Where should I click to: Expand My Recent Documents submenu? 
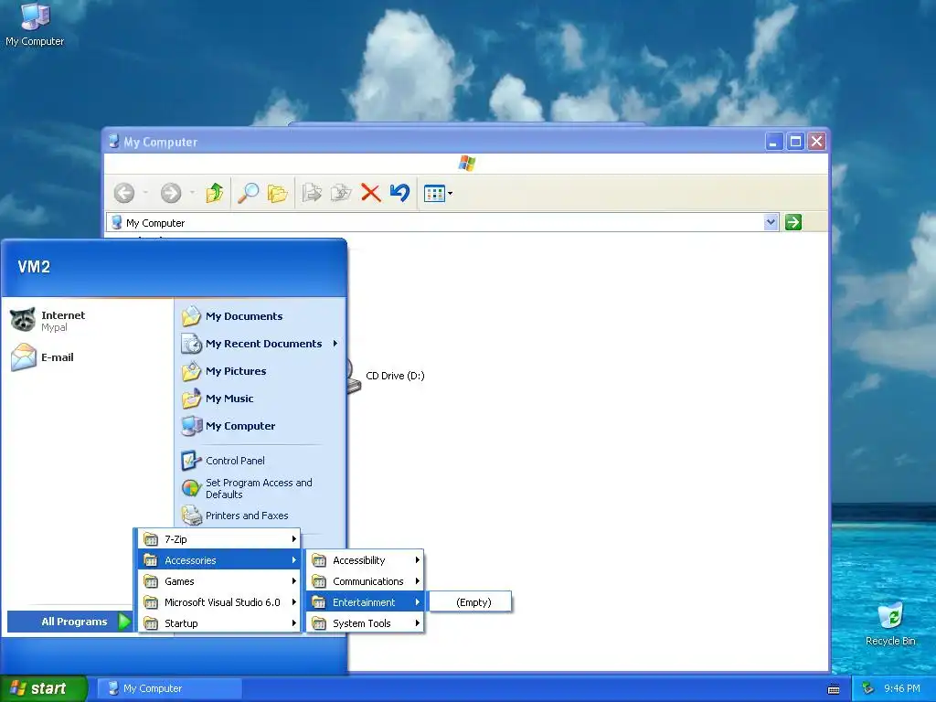(261, 344)
